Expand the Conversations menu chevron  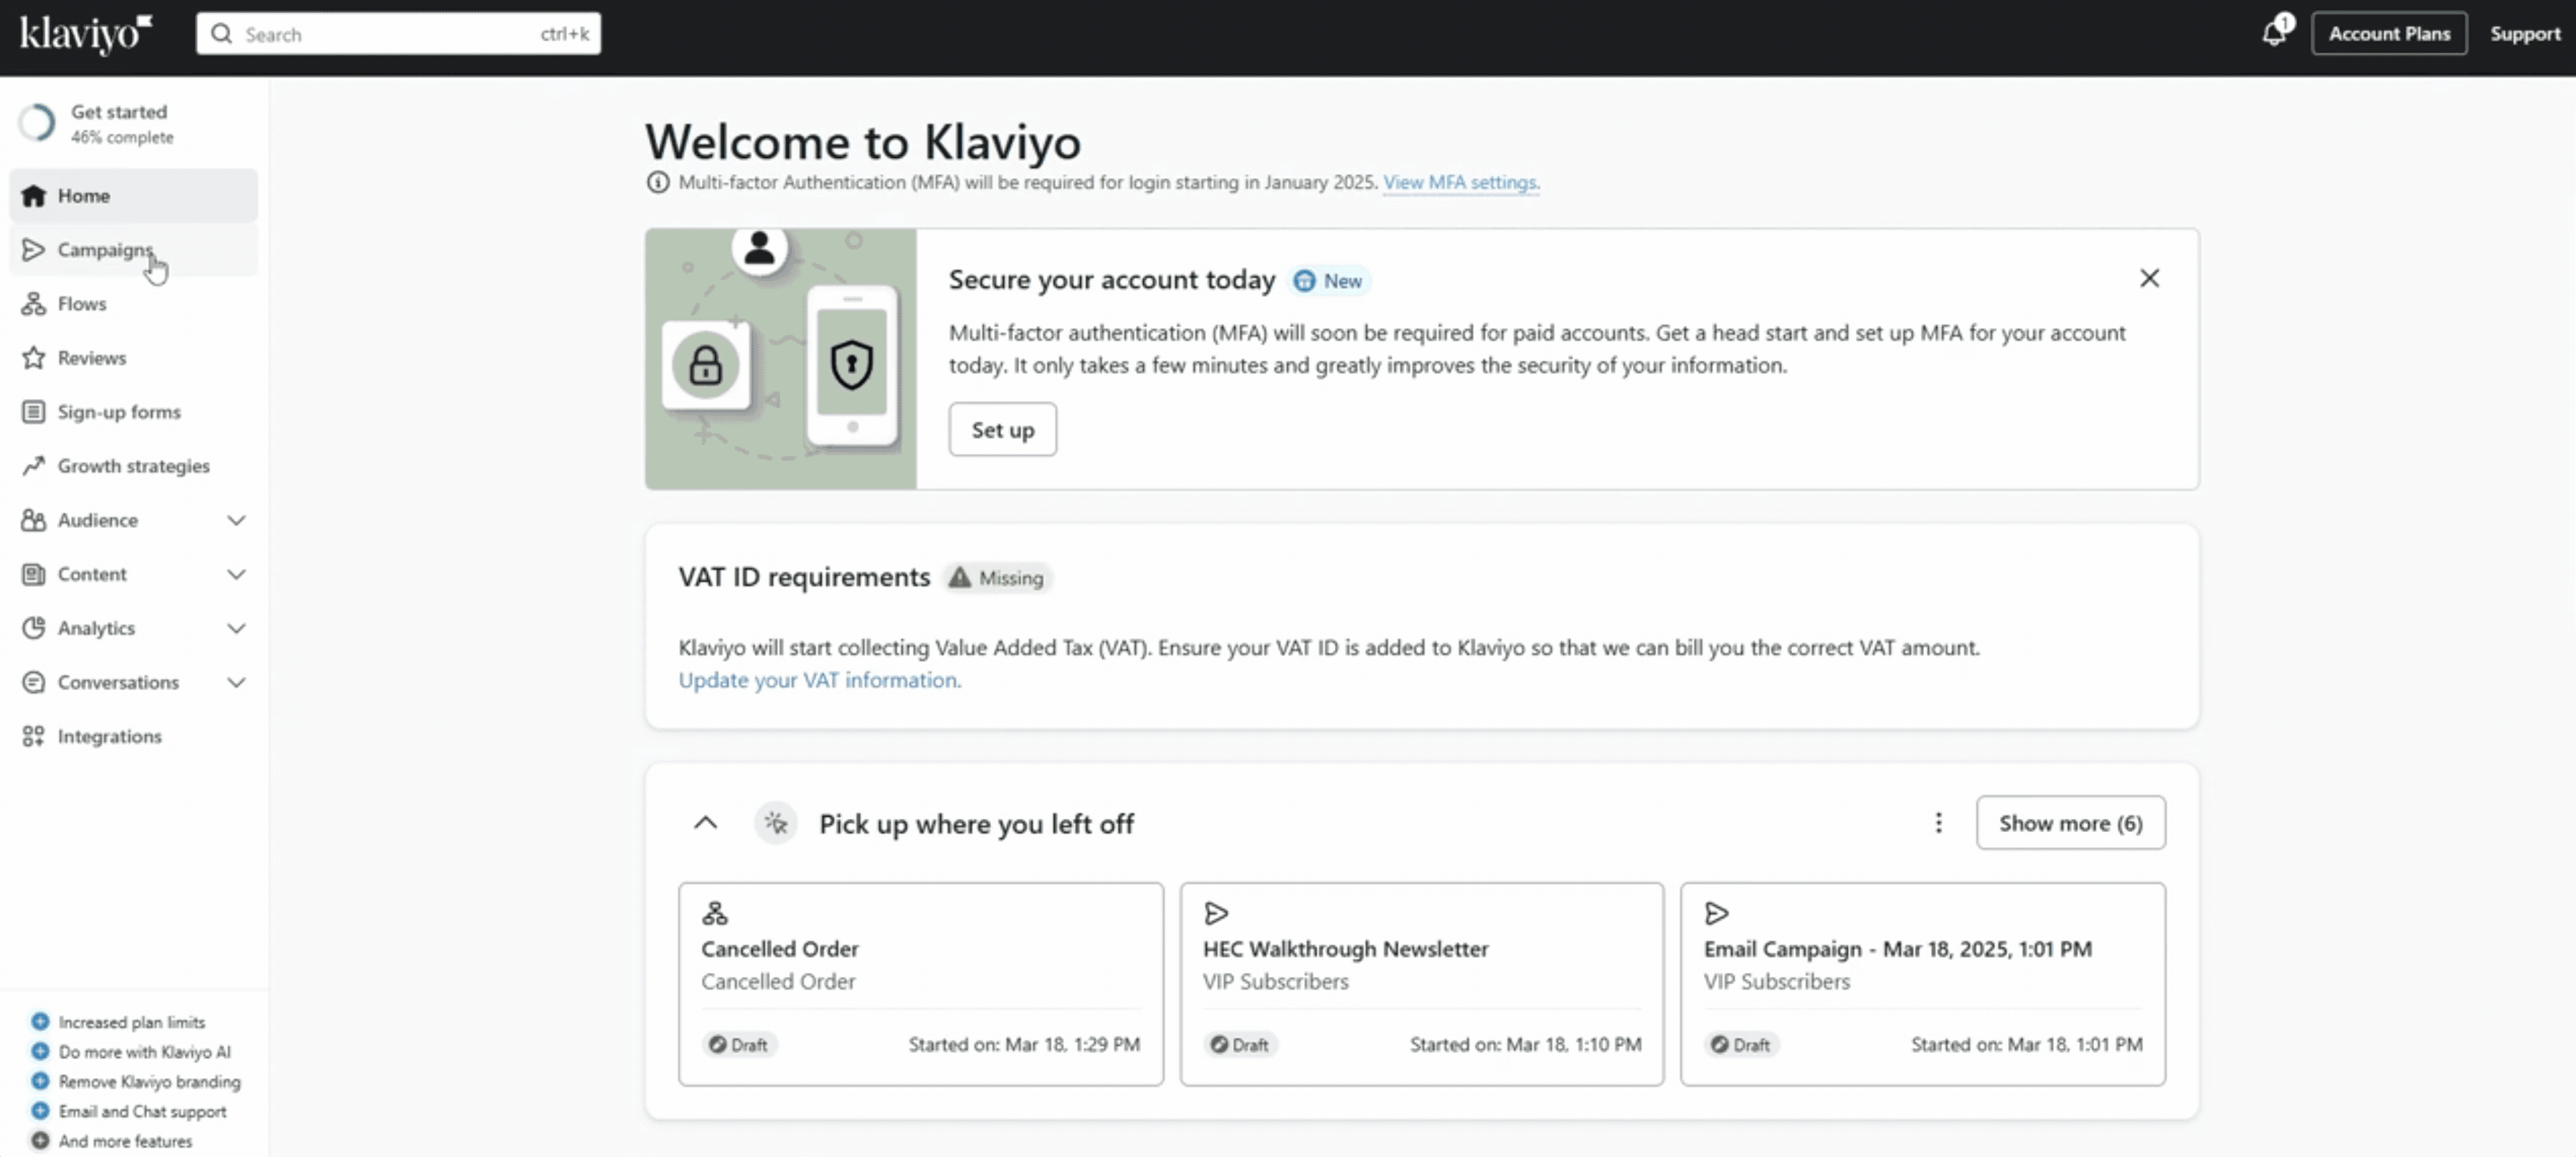click(x=236, y=681)
